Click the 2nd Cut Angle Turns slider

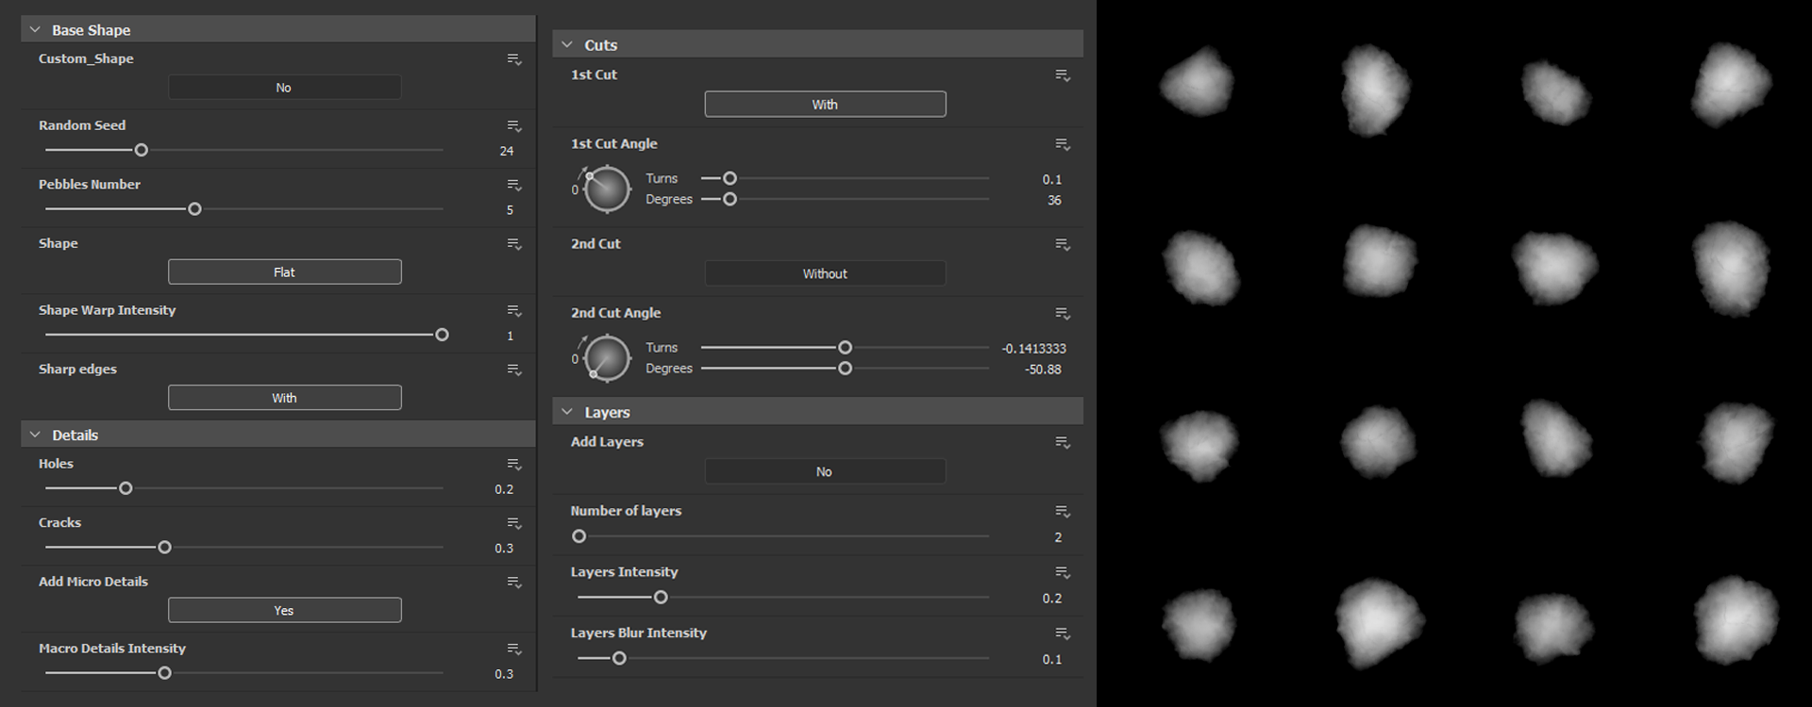click(x=845, y=348)
